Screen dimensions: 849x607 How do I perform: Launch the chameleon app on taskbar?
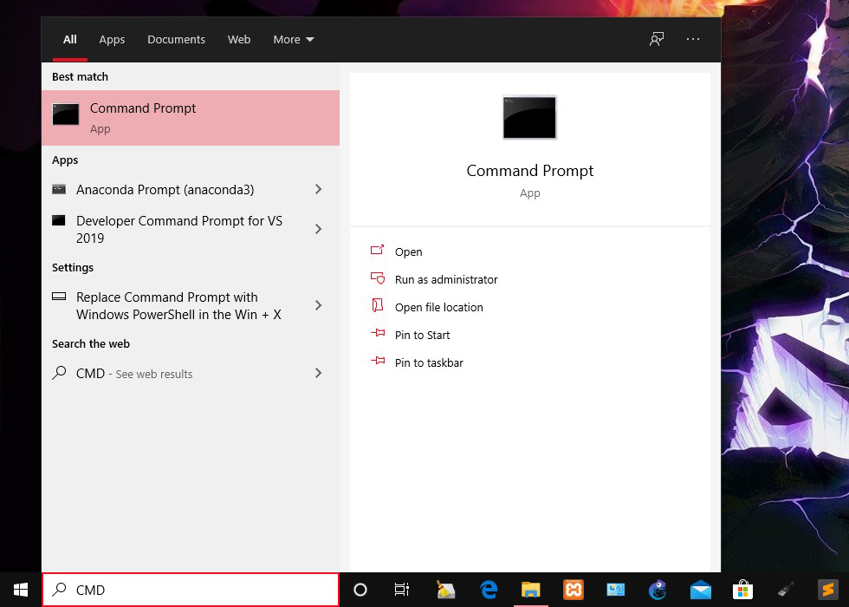click(658, 590)
